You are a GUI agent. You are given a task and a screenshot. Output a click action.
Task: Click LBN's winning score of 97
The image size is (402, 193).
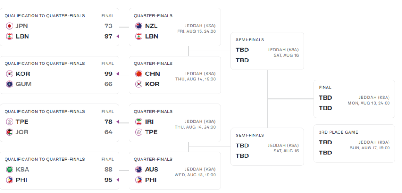click(108, 36)
